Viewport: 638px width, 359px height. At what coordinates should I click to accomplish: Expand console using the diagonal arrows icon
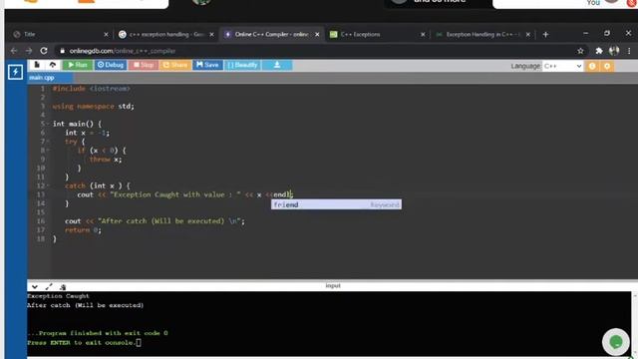(x=49, y=286)
